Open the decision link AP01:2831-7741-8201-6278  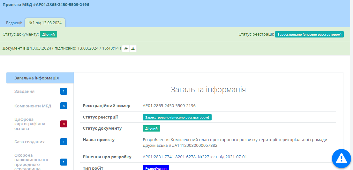(194, 157)
